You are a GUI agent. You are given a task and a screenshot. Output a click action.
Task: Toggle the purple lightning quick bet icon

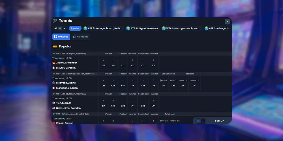pos(203,121)
